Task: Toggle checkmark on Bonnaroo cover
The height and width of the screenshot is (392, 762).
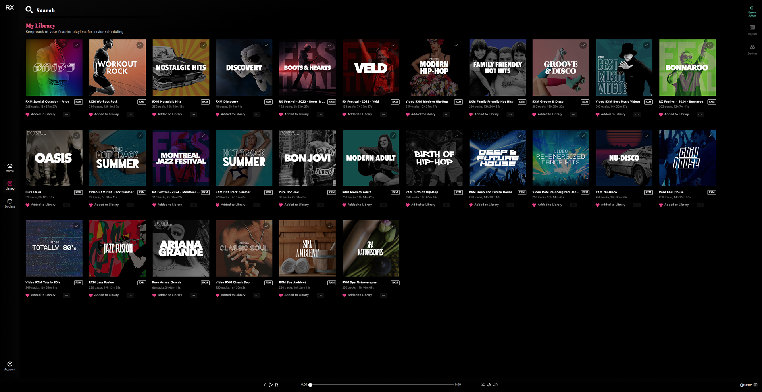Action: [710, 45]
